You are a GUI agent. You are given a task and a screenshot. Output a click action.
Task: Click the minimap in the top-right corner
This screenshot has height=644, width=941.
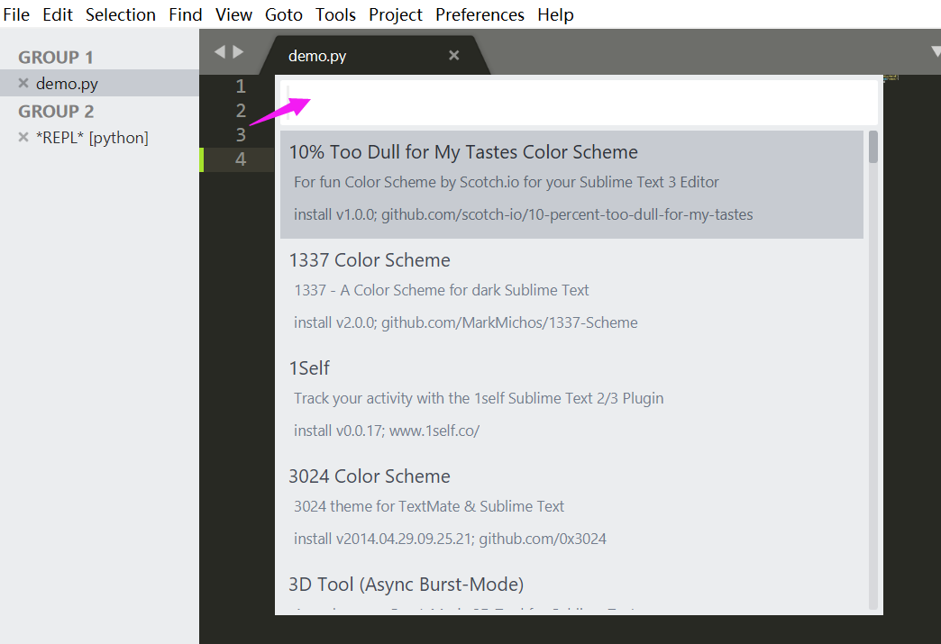(x=891, y=78)
